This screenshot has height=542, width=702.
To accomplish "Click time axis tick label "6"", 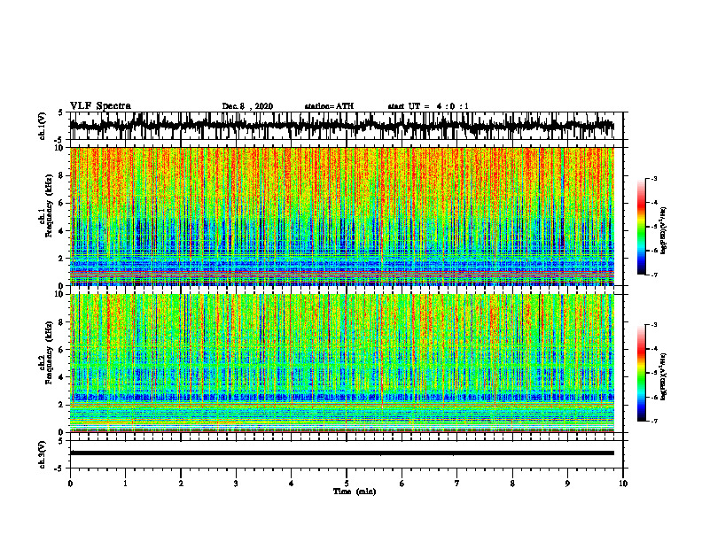I will [x=402, y=484].
